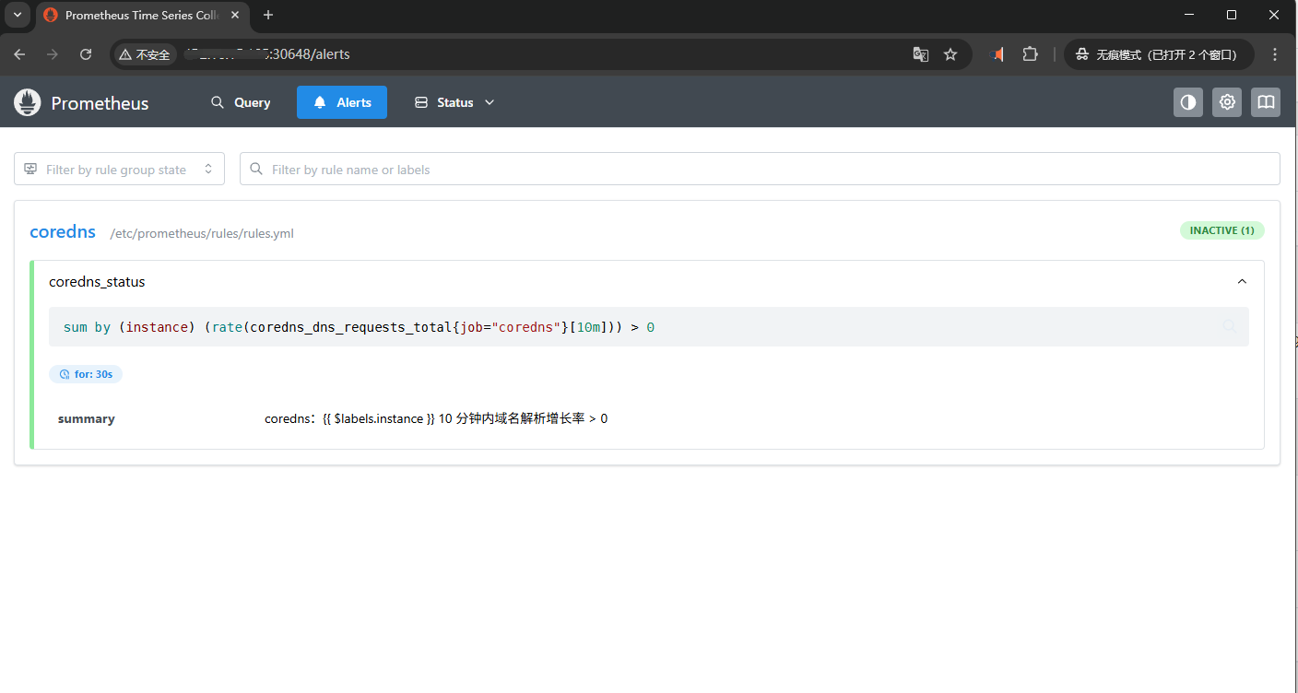Open the rule group state filter
Screen dimensions: 1298x693
click(119, 169)
